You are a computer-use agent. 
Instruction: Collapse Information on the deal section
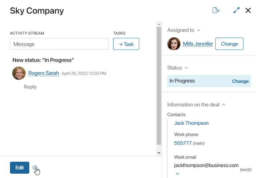(x=224, y=104)
